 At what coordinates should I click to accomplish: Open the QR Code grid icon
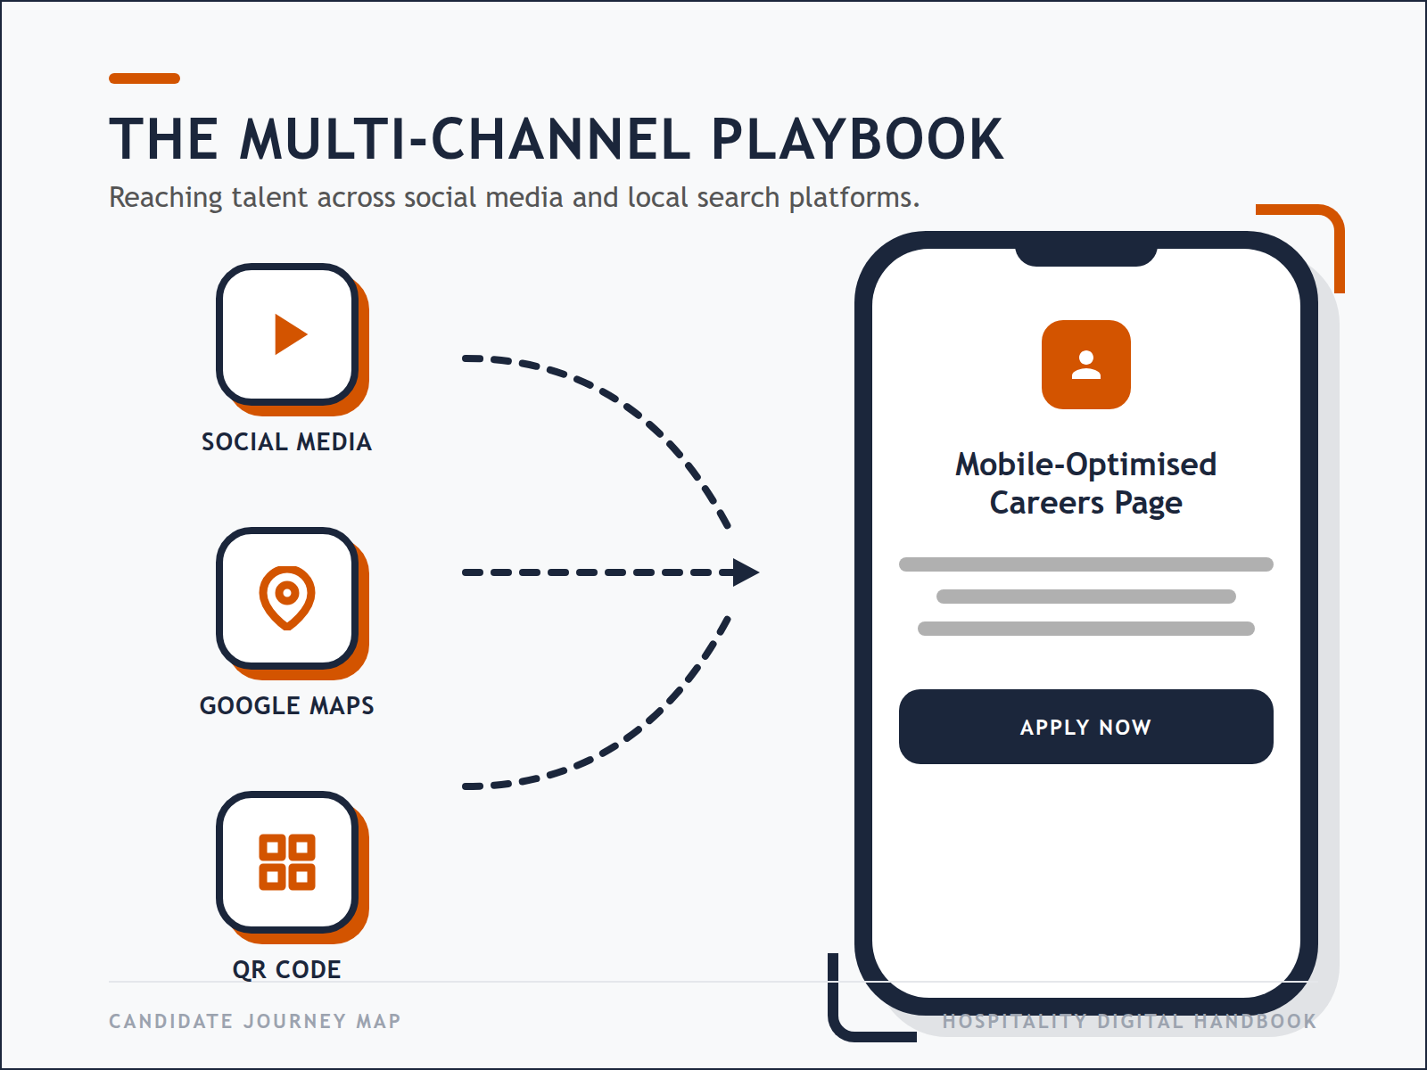287,863
